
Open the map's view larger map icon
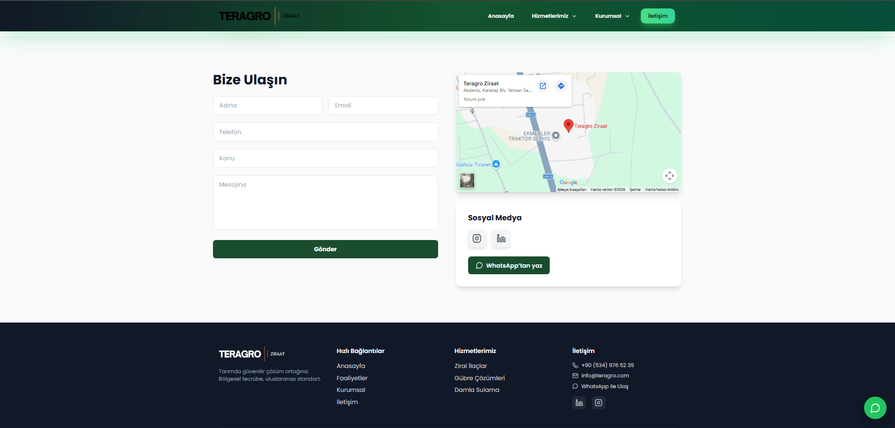click(543, 86)
